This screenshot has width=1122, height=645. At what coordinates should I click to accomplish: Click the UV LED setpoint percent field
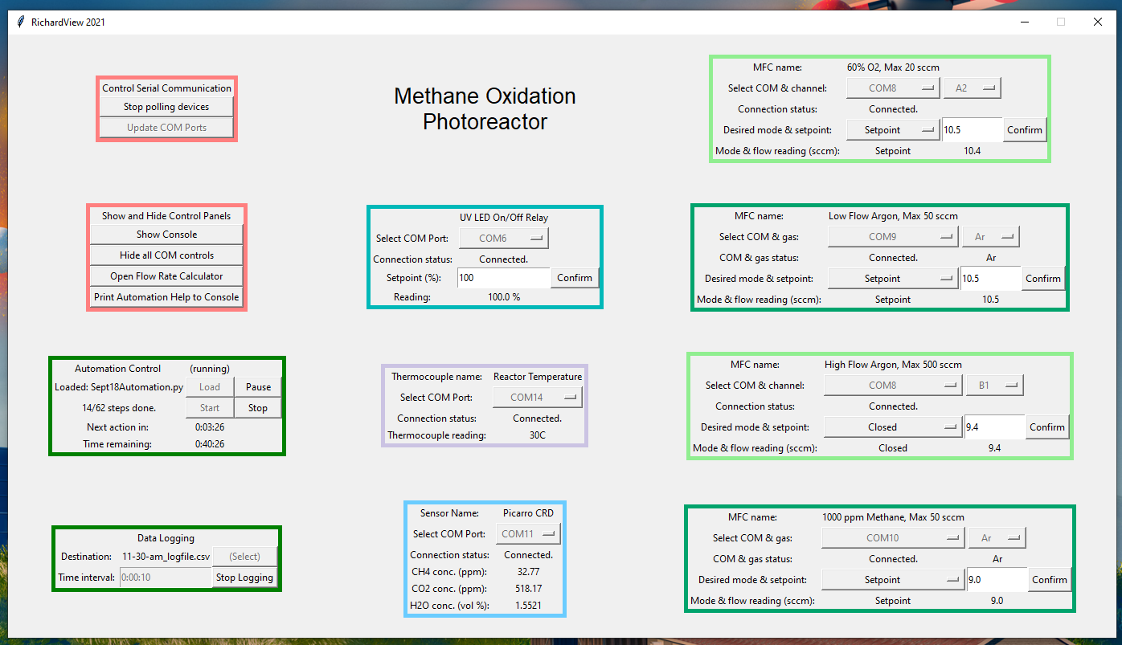(503, 278)
